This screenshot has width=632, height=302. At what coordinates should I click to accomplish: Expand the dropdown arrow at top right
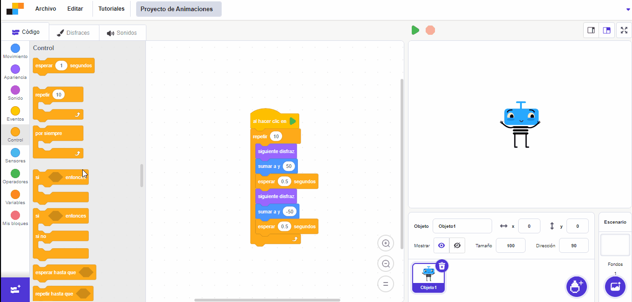pyautogui.click(x=628, y=9)
